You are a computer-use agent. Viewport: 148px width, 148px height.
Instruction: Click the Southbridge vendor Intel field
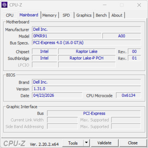[45, 58]
